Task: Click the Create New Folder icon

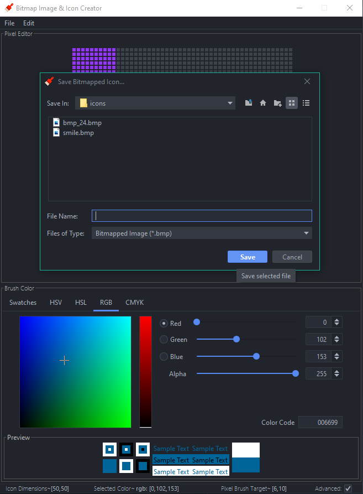Action: [x=277, y=103]
